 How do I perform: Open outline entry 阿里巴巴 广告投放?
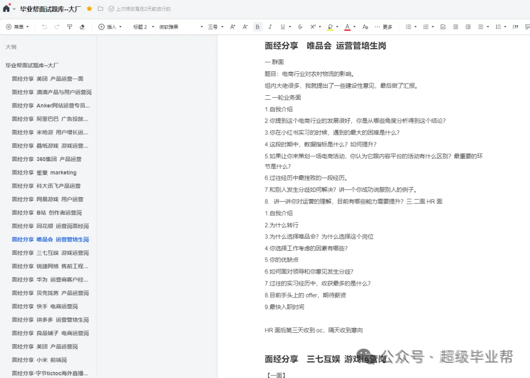point(50,119)
